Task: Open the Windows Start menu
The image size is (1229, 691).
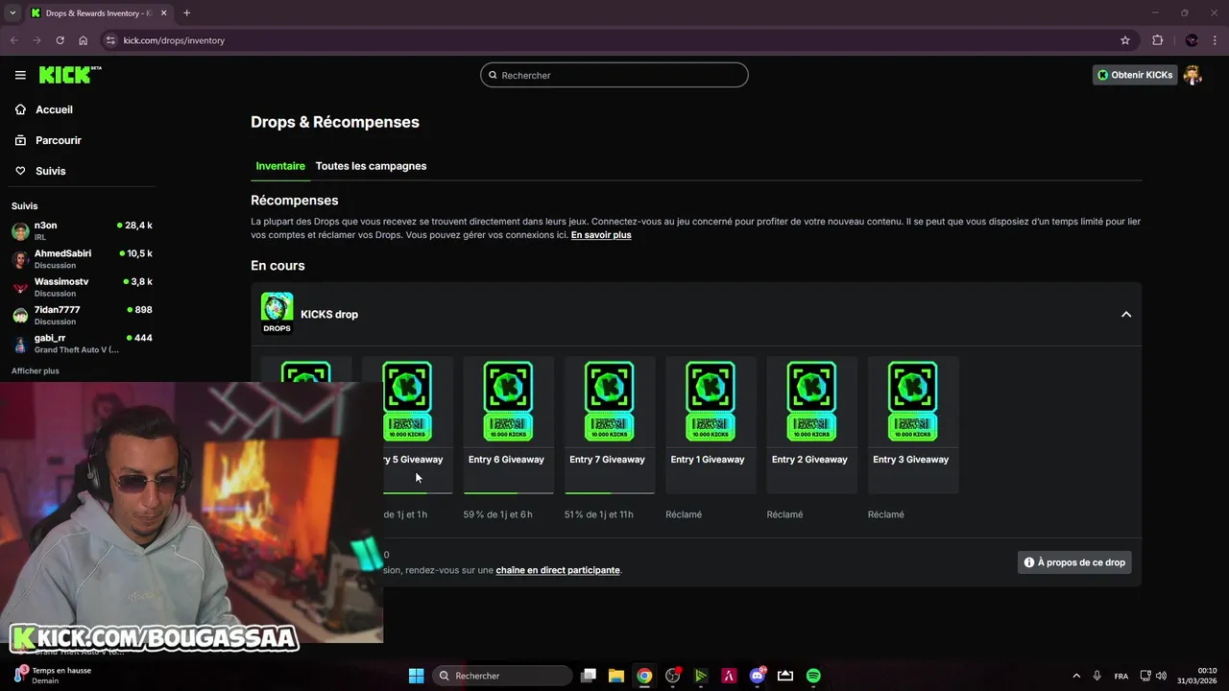Action: click(x=416, y=676)
